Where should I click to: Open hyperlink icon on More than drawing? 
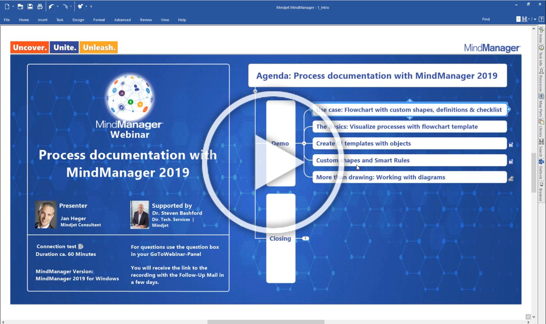[511, 179]
